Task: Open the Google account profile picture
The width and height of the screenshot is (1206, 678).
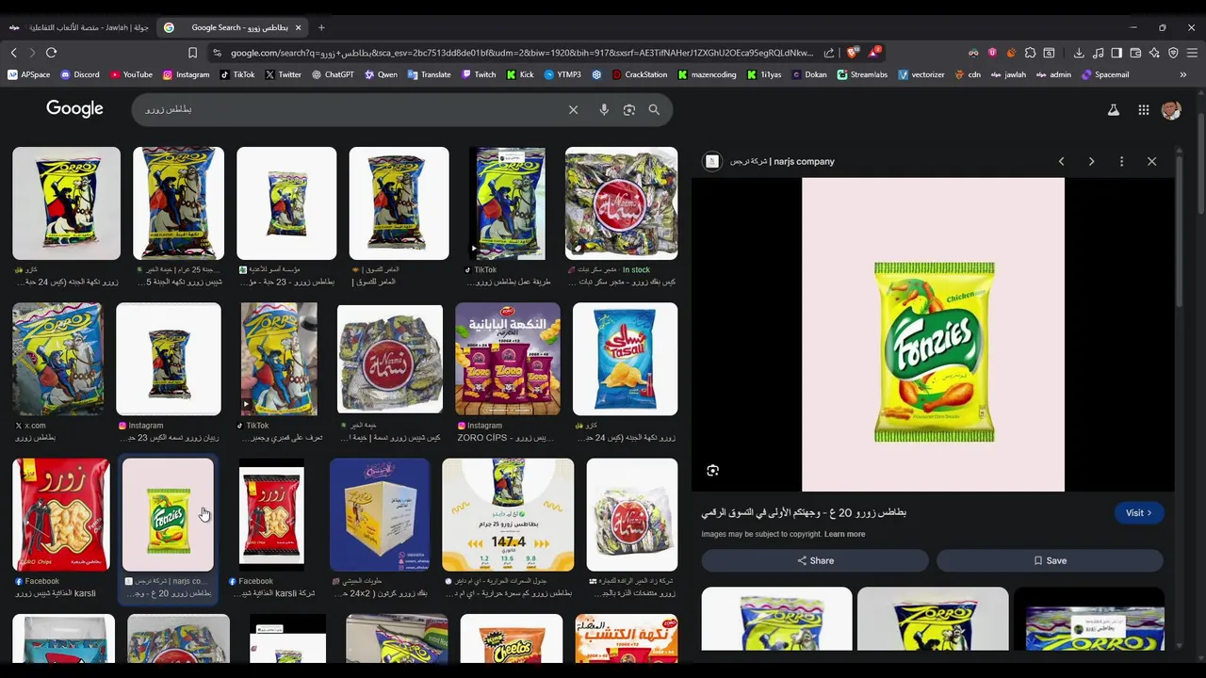Action: pos(1171,110)
